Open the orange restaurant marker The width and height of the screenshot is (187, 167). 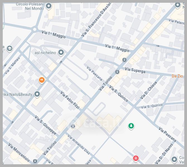coord(42,80)
